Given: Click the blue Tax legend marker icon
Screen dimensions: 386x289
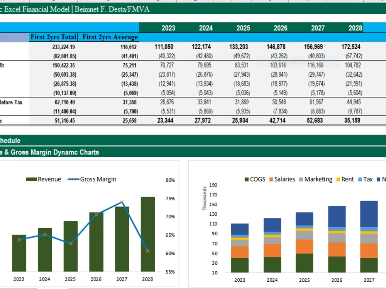Looking at the screenshot, I should point(359,179).
